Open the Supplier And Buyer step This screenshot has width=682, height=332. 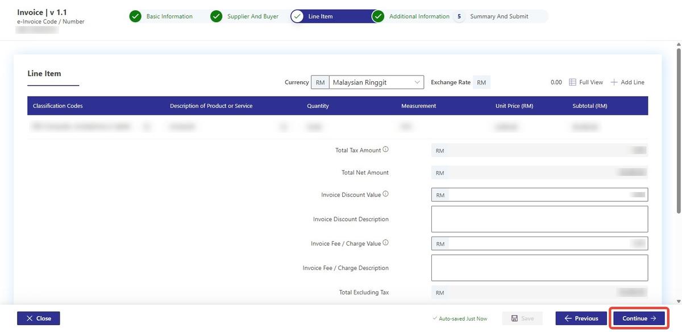point(253,16)
